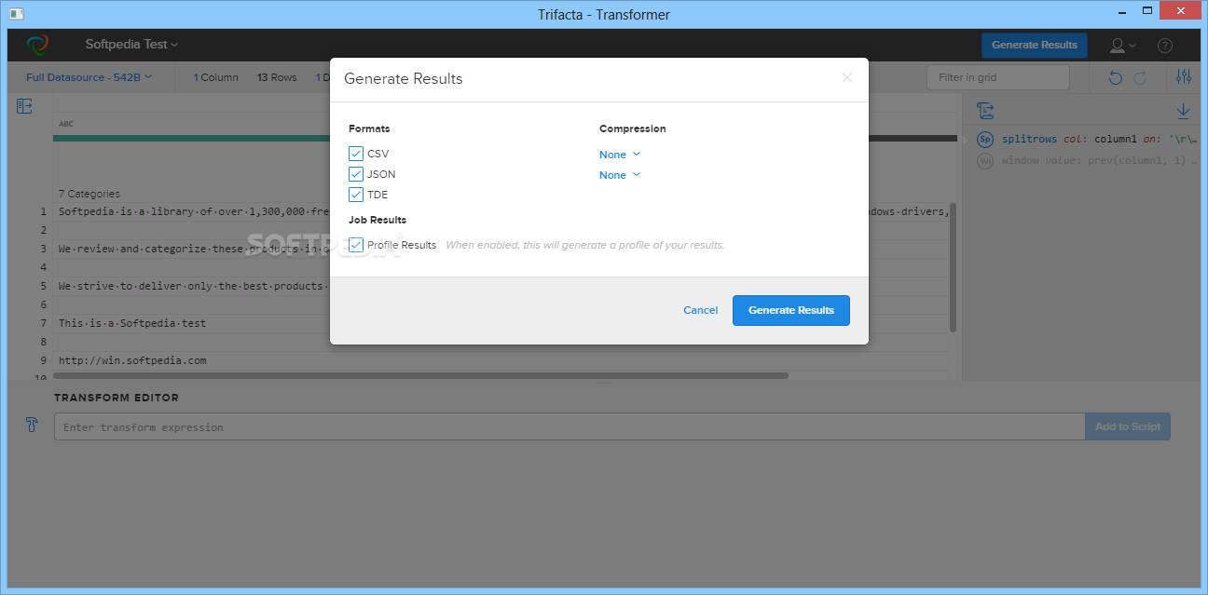This screenshot has height=595, width=1208.
Task: Click the blue Generate Results dialog button
Action: [791, 310]
